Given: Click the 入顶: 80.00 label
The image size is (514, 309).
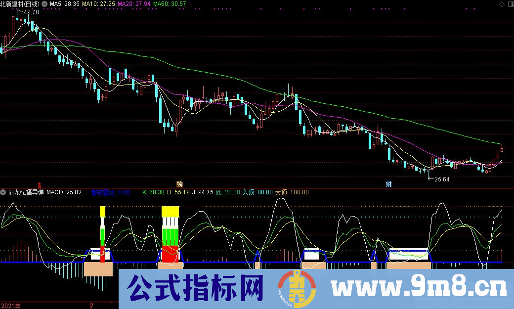Looking at the screenshot, I should 257,192.
